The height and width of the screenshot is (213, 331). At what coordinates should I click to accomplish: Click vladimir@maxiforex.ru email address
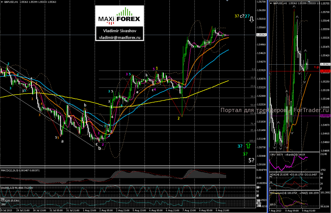[119, 37]
